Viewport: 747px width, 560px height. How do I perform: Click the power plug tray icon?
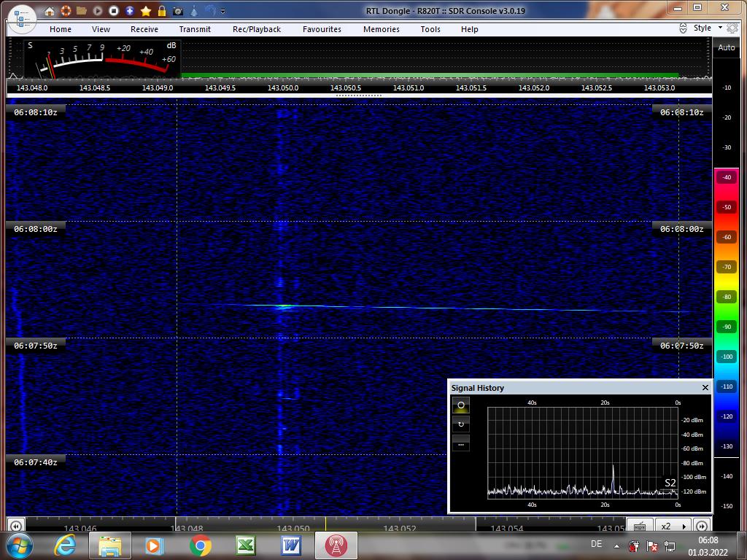click(634, 546)
